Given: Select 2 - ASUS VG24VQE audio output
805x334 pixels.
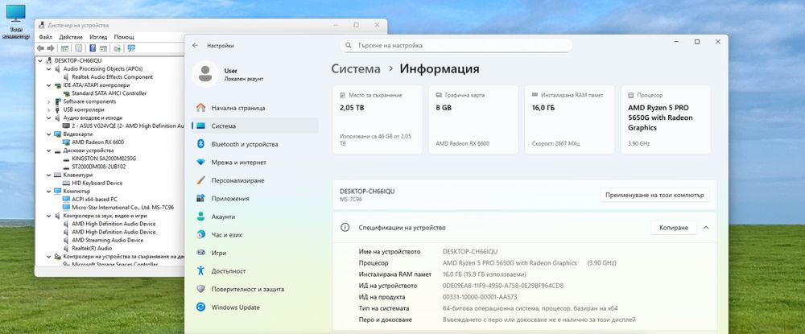Looking at the screenshot, I should pos(128,126).
